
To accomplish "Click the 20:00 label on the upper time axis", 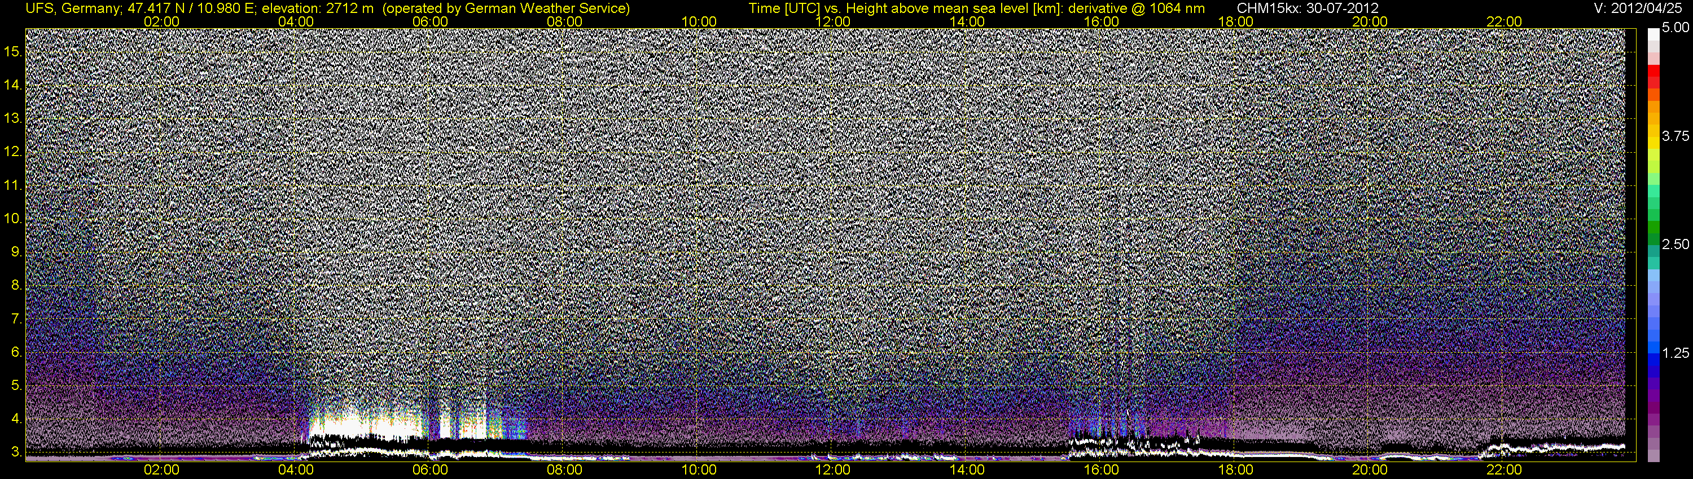I will click(x=1370, y=21).
